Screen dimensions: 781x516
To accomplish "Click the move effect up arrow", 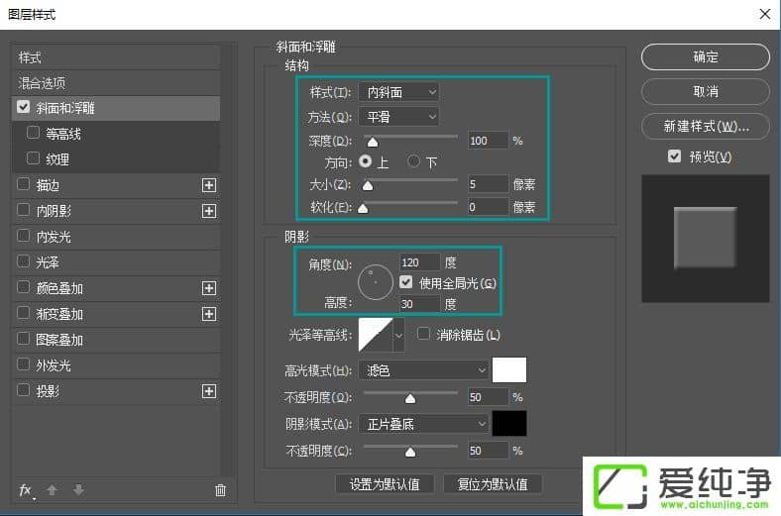I will [54, 490].
